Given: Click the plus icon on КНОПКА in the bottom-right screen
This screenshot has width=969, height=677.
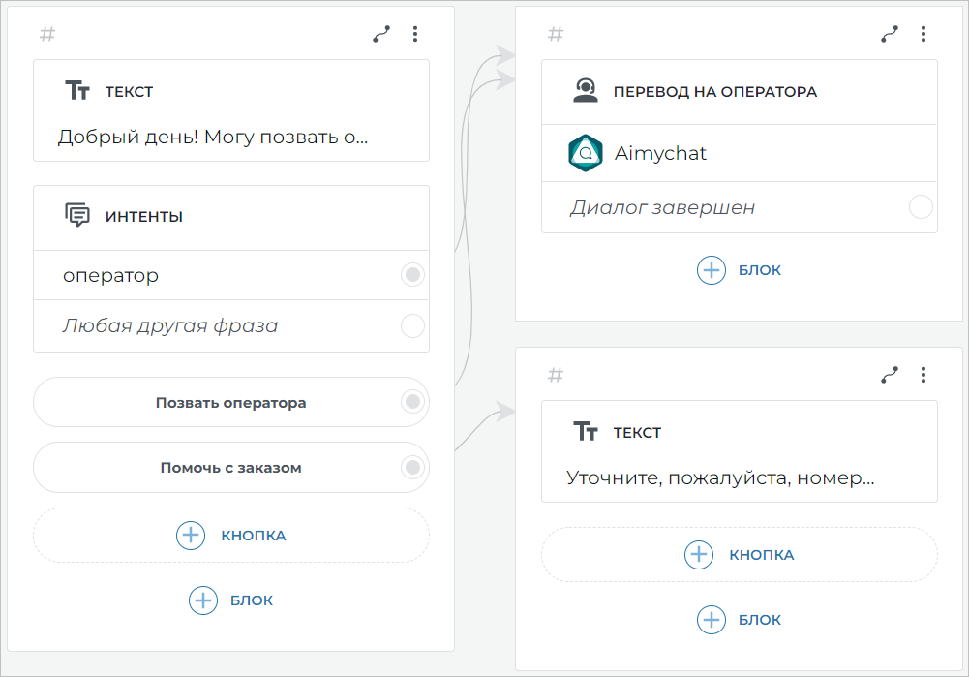Looking at the screenshot, I should click(x=699, y=554).
